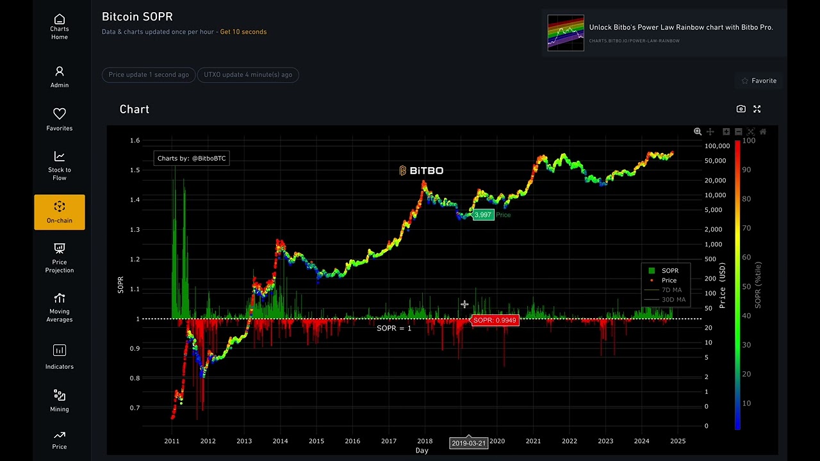Autoscale the chart axes
This screenshot has height=461, width=820.
coord(751,131)
